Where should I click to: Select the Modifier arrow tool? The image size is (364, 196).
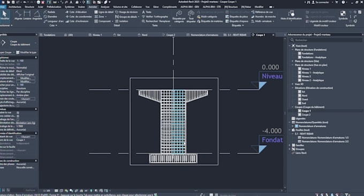tap(4, 15)
